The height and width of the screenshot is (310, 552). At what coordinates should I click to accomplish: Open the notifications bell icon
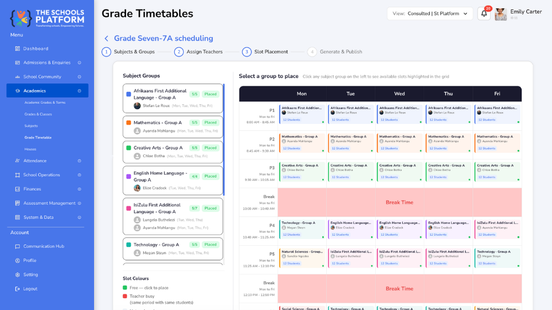pos(484,14)
